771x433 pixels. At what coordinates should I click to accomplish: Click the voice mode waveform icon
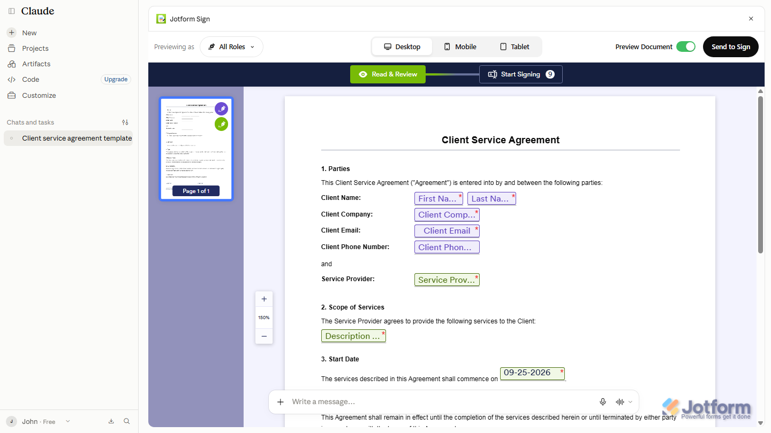tap(620, 402)
